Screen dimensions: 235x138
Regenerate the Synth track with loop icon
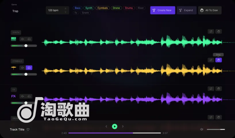[211, 32]
